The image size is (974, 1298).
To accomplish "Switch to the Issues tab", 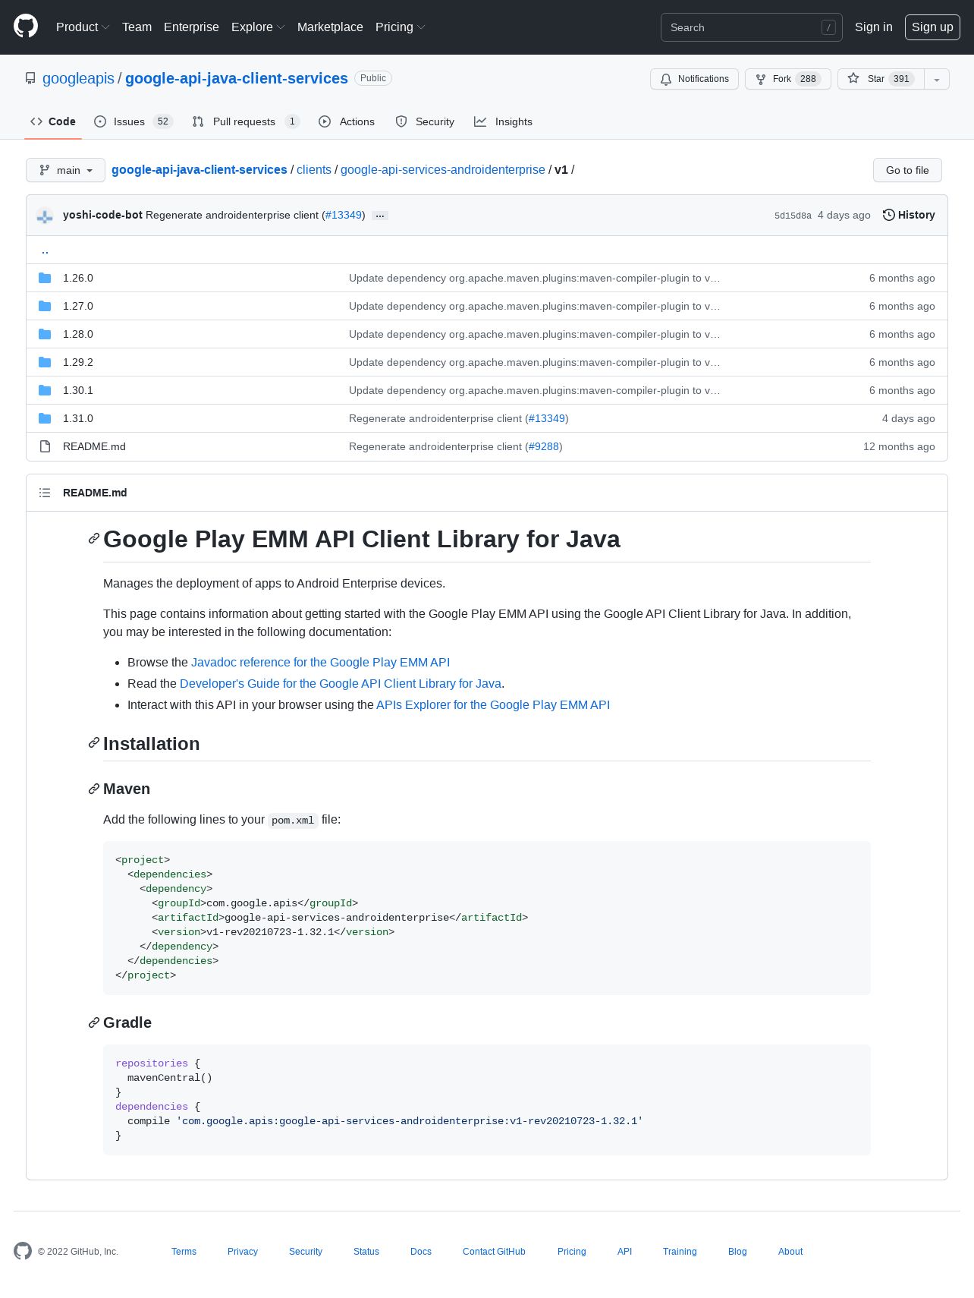I will point(134,121).
